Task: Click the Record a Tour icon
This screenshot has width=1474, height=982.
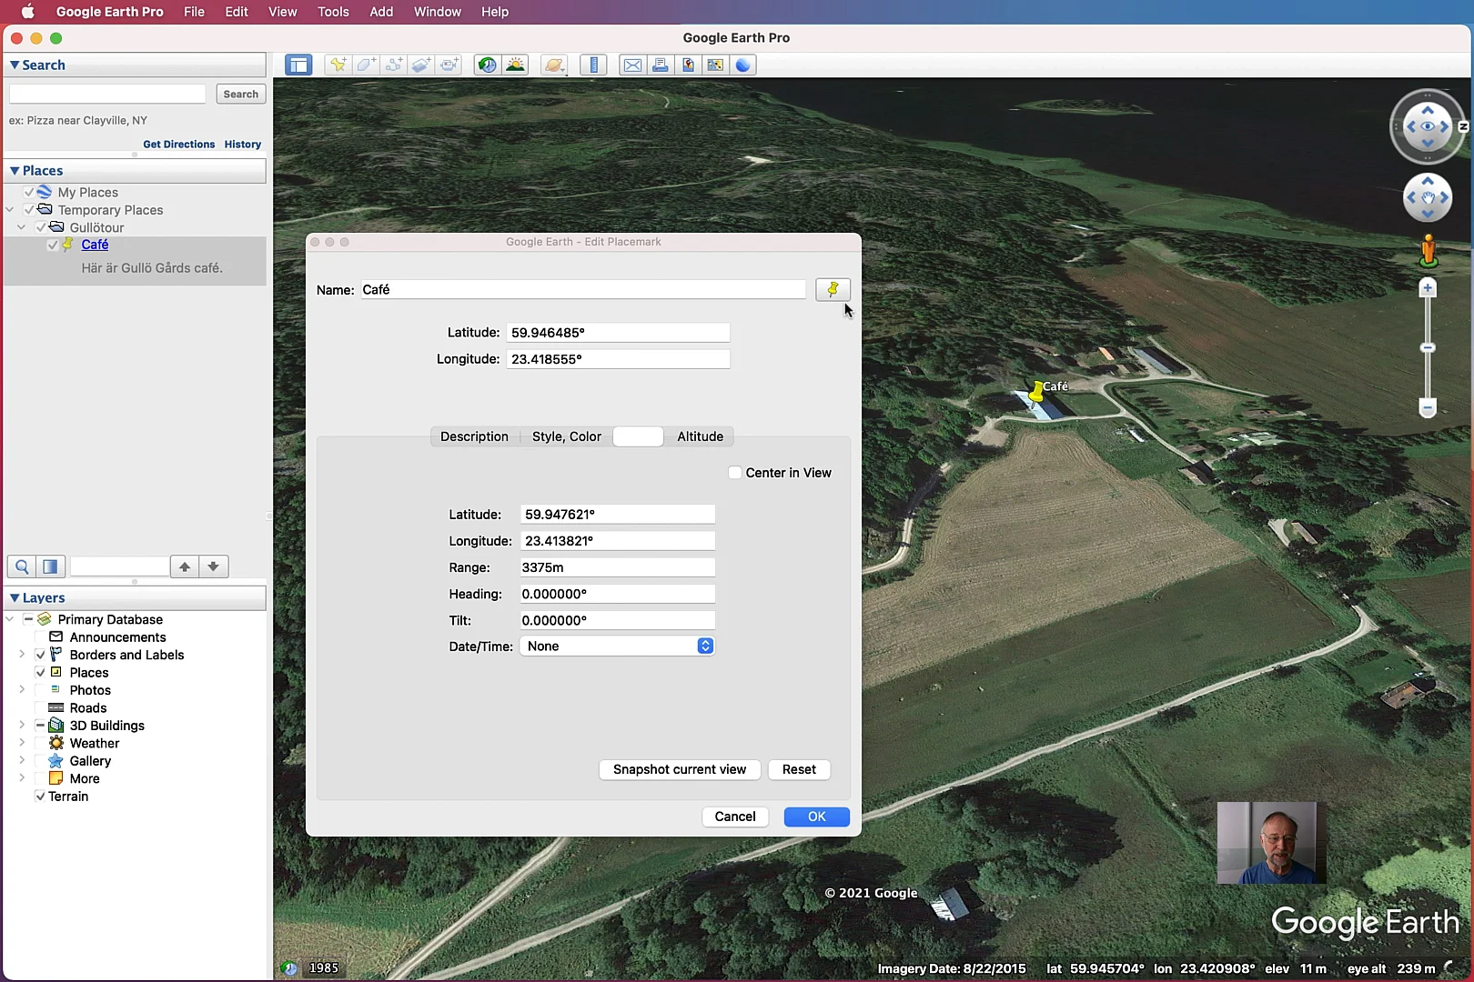Action: point(449,65)
